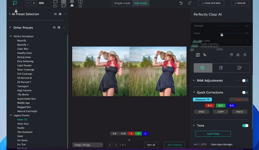Screen dimensions: 259x150
Task: Click the Save Preset button
Action: point(213,134)
